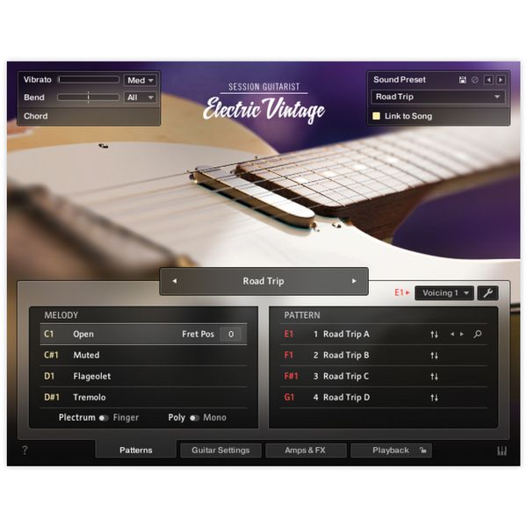
Task: Click the Sound Preset label
Action: coord(400,80)
